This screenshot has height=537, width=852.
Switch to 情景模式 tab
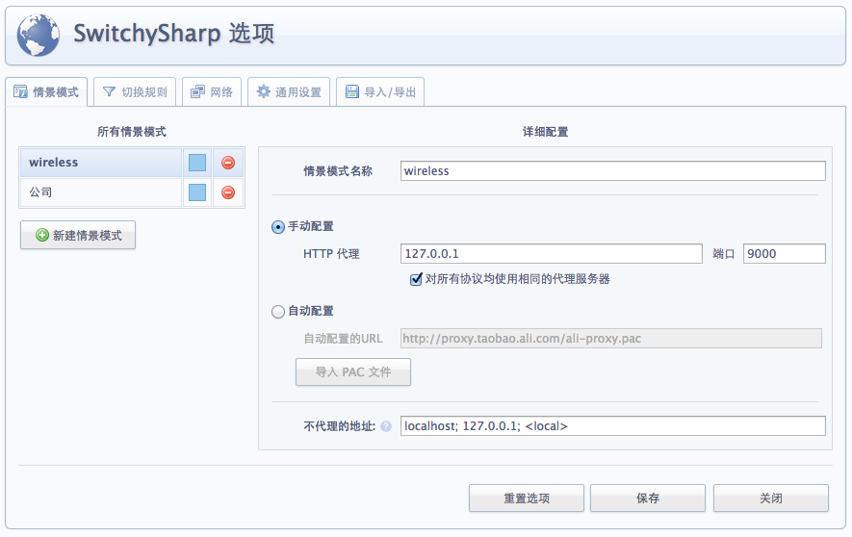46,91
